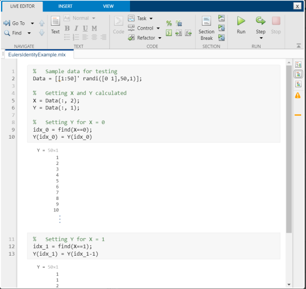Screen dimensions: 306x289
Task: Click the navigate down arrow icon
Action: click(x=42, y=33)
